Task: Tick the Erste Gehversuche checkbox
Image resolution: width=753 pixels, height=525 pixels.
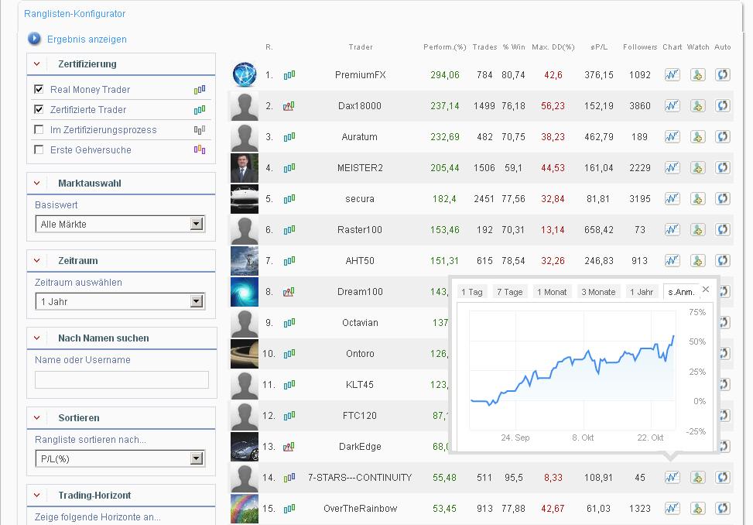Action: tap(39, 150)
